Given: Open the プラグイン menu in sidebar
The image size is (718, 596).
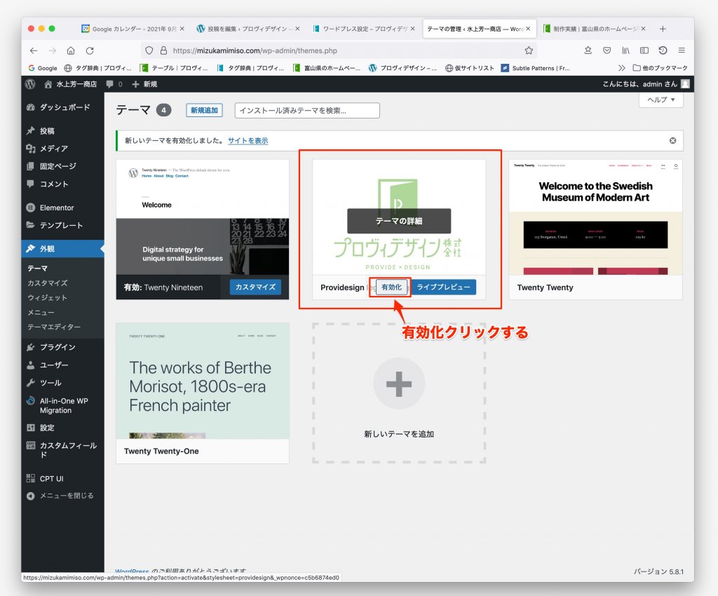Looking at the screenshot, I should [57, 347].
